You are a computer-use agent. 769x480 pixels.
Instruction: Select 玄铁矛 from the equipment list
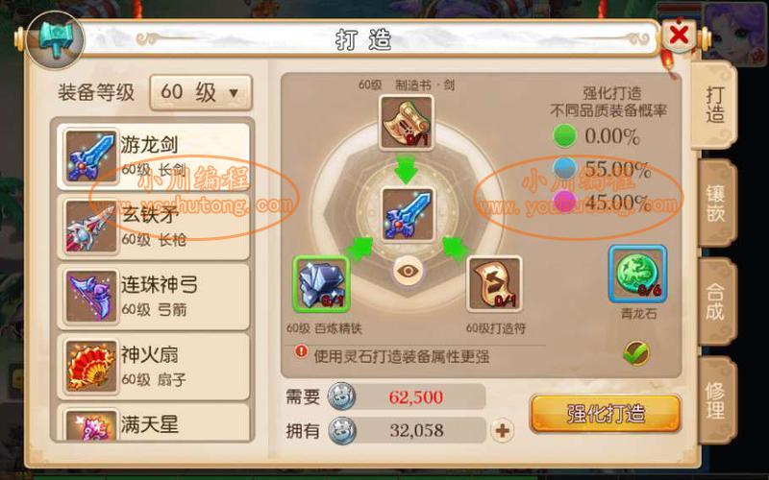click(154, 227)
